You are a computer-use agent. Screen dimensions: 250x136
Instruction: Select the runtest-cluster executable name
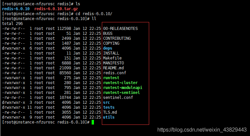(120, 83)
